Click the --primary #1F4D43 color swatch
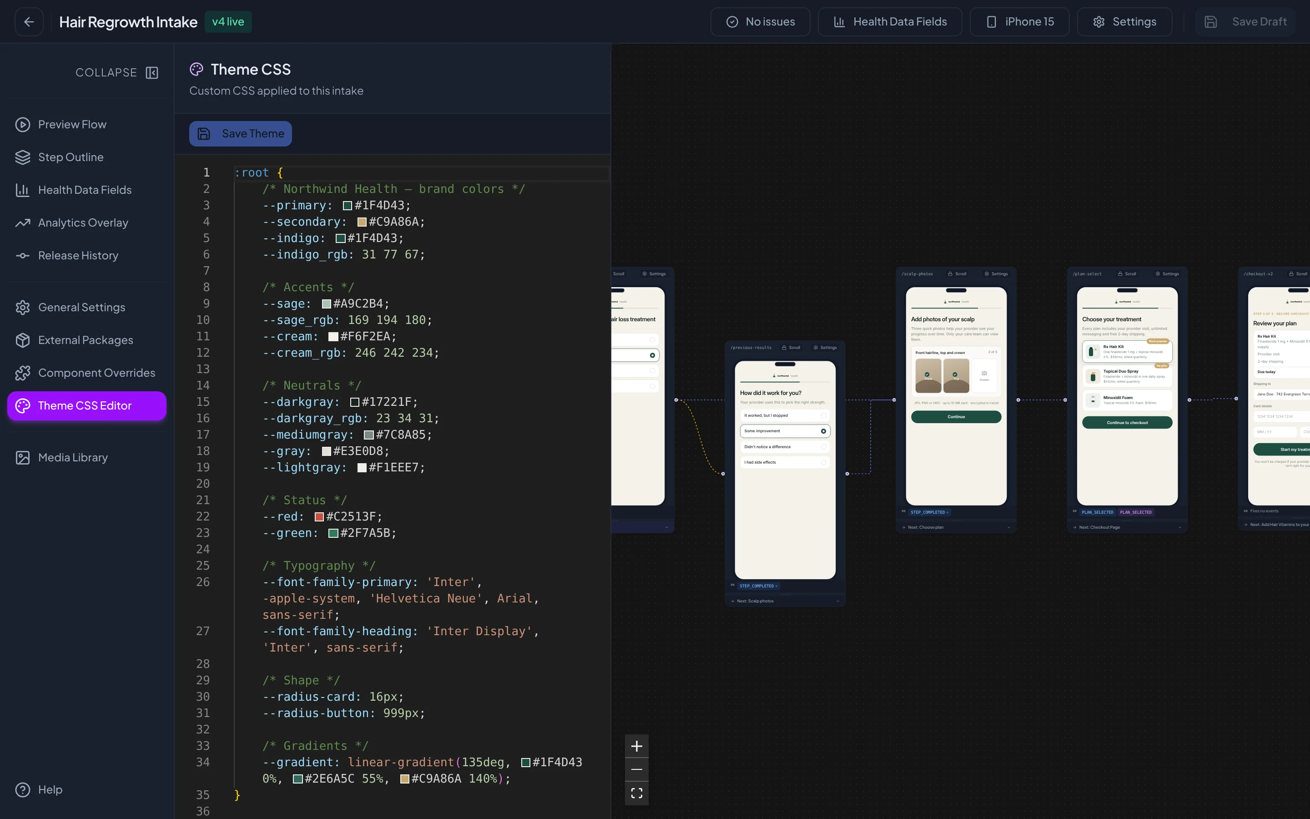The height and width of the screenshot is (819, 1310). click(348, 206)
